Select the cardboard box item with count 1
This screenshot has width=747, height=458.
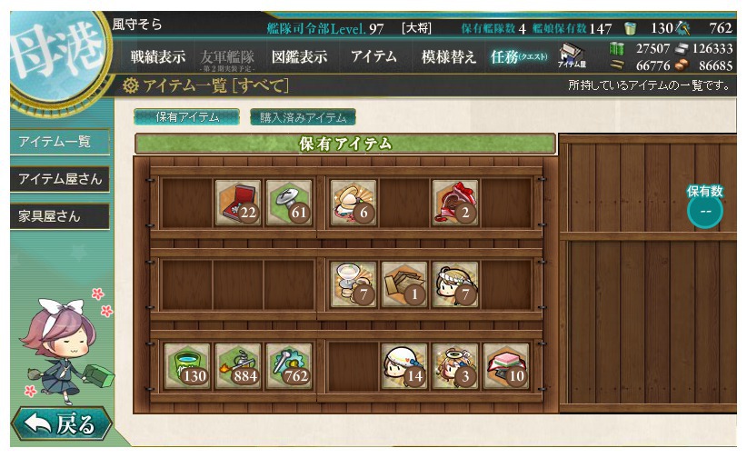tap(404, 284)
